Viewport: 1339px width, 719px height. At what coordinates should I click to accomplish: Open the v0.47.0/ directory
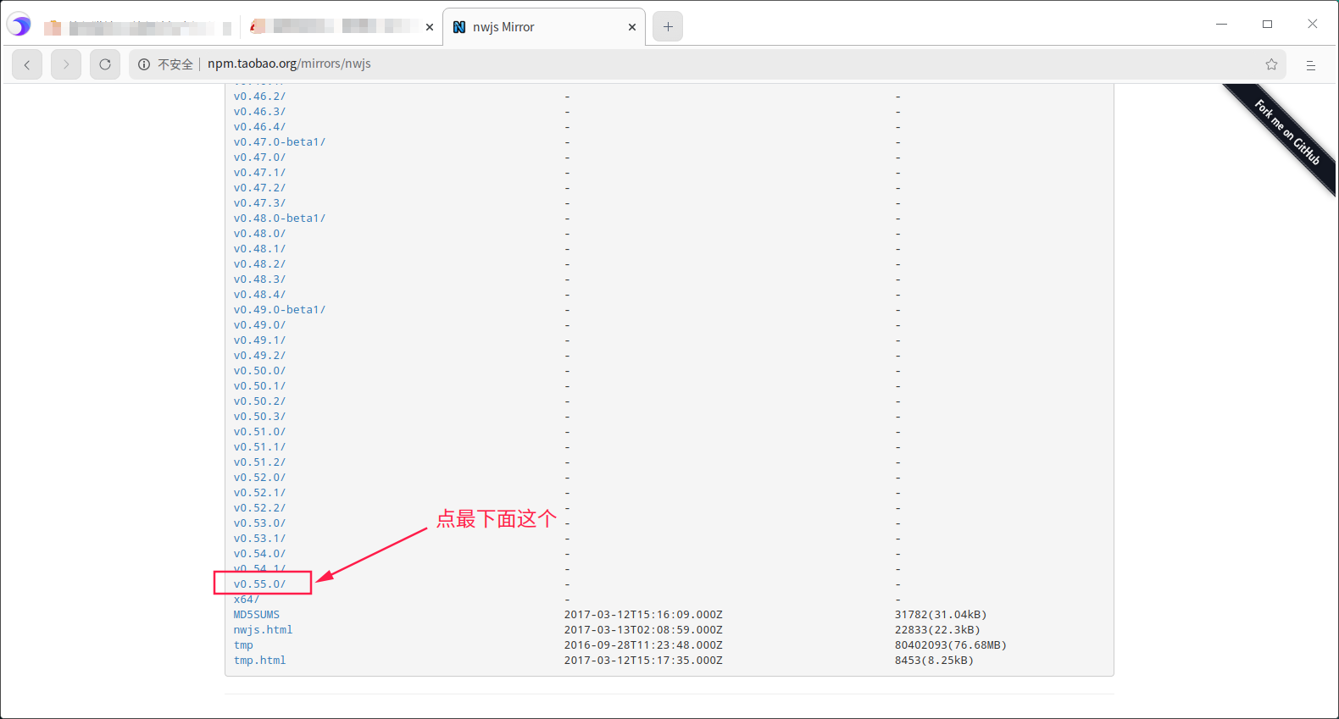click(259, 158)
